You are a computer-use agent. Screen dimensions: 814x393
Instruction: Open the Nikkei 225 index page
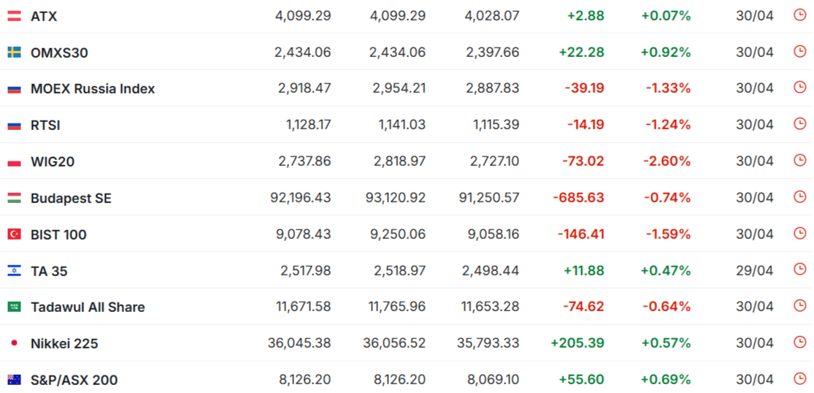[64, 343]
